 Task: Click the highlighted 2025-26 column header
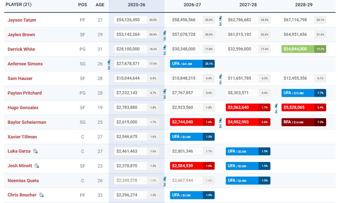(x=137, y=5)
